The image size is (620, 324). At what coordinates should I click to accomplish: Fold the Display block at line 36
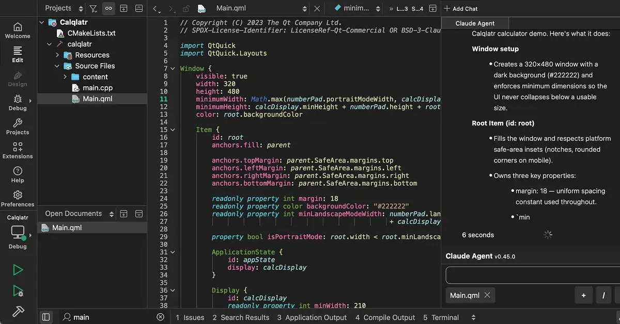click(x=173, y=290)
